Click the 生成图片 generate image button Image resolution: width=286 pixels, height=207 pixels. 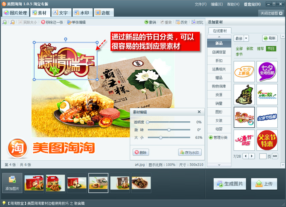pos(230,184)
